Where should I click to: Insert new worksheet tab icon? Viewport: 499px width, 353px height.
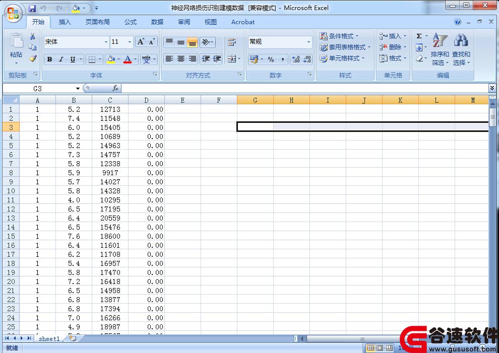pos(73,339)
